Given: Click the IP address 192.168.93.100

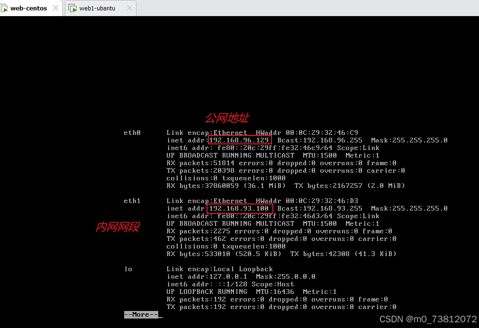Looking at the screenshot, I should tap(239, 208).
